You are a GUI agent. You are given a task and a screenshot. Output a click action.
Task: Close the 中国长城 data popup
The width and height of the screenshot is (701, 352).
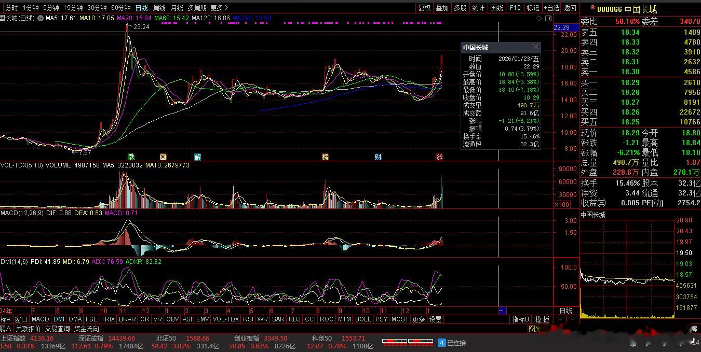point(535,47)
